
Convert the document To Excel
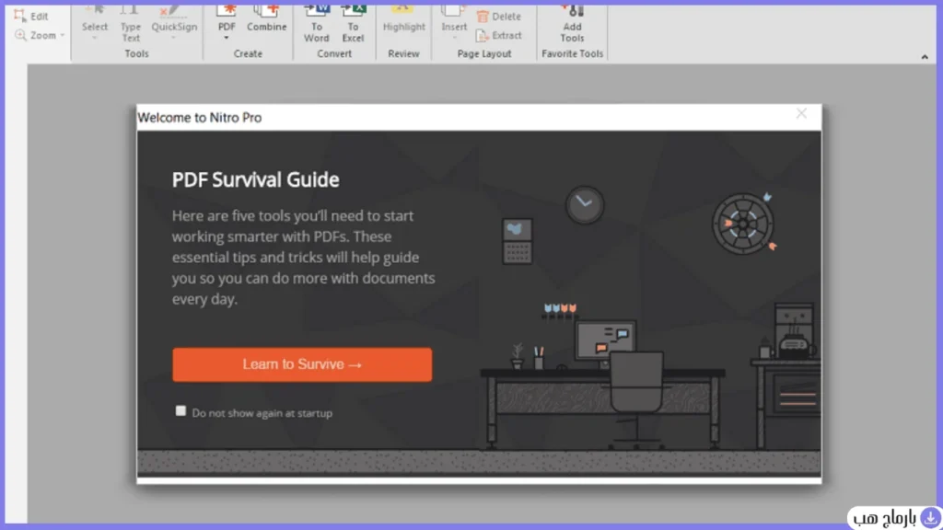pyautogui.click(x=353, y=24)
